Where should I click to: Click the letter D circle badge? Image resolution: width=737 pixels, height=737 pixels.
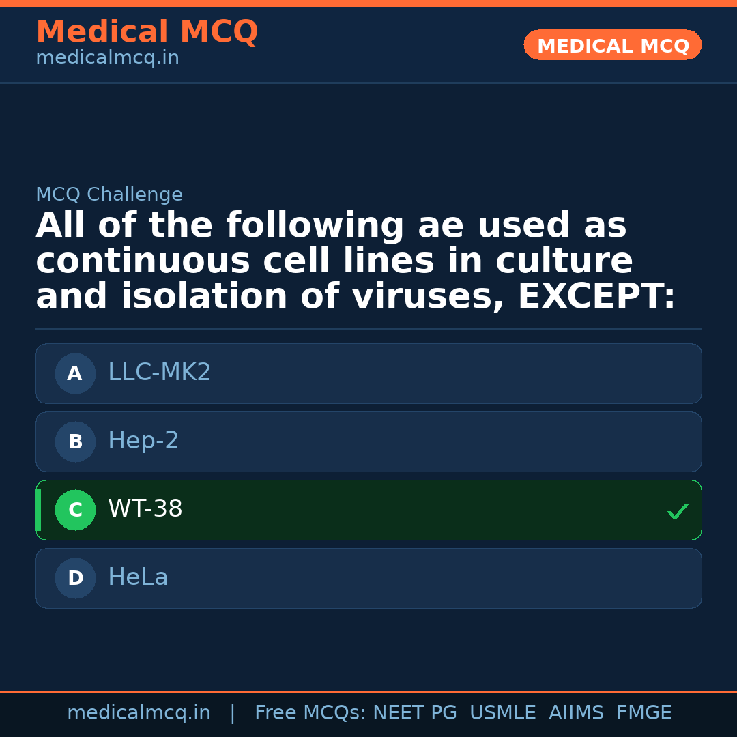(75, 578)
